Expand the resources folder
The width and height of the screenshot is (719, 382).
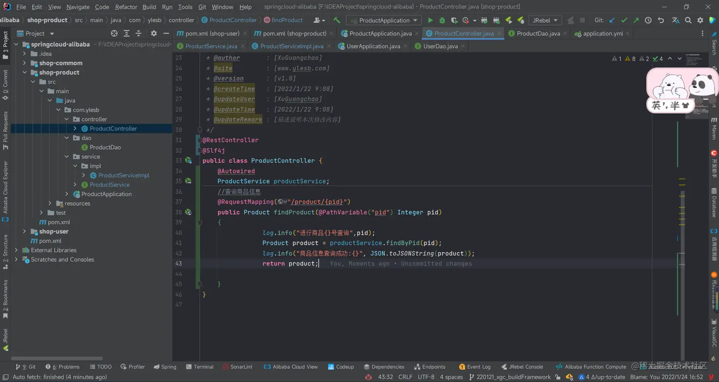click(x=50, y=203)
